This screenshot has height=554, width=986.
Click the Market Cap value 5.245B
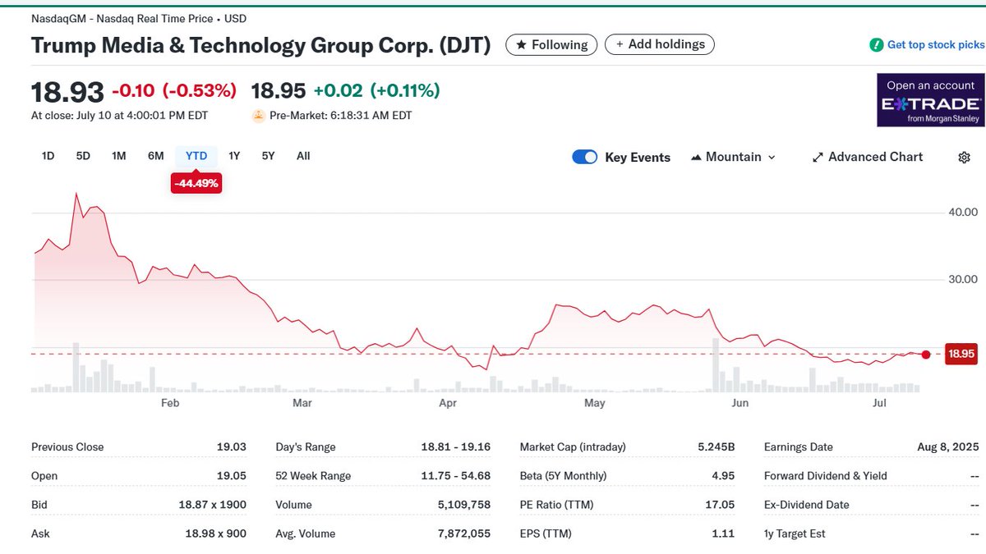(715, 447)
